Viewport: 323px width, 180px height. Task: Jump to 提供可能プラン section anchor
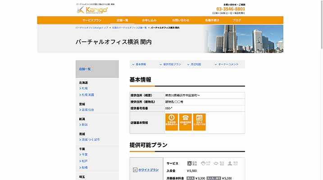(x=170, y=64)
